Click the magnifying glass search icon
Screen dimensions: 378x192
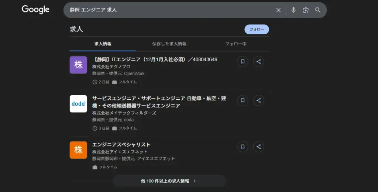[318, 10]
